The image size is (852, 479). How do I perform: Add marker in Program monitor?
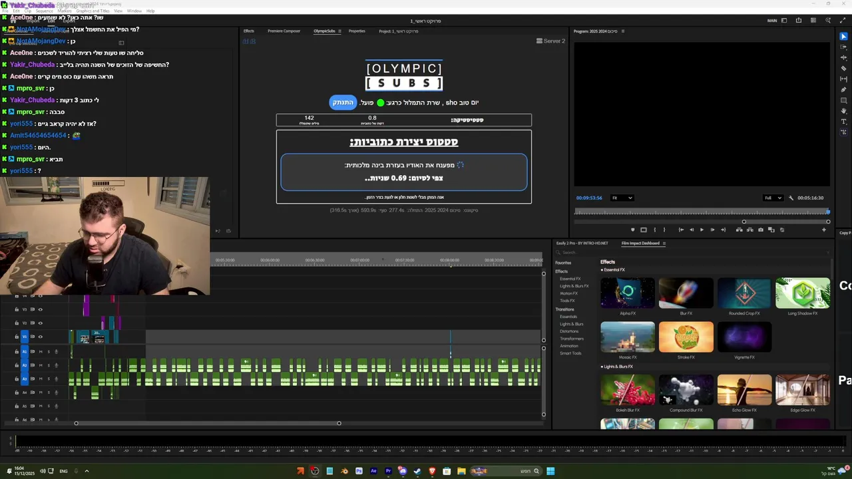(633, 230)
